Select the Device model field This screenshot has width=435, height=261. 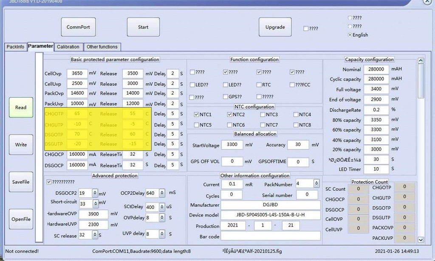coord(271,215)
